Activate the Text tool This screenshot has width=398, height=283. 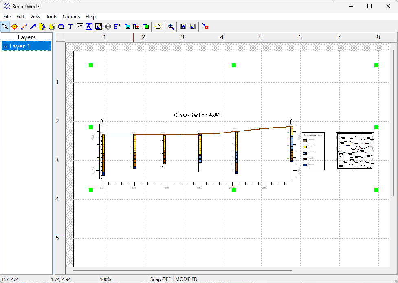coord(70,26)
